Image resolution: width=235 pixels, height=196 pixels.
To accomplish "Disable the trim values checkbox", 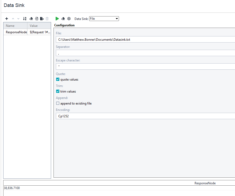I will pos(58,91).
